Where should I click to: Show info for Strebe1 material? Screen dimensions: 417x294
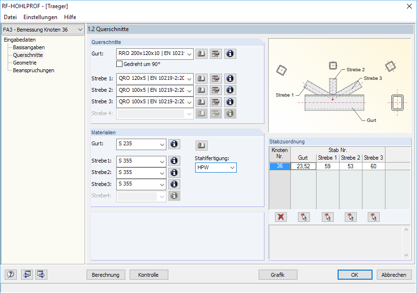174,161
